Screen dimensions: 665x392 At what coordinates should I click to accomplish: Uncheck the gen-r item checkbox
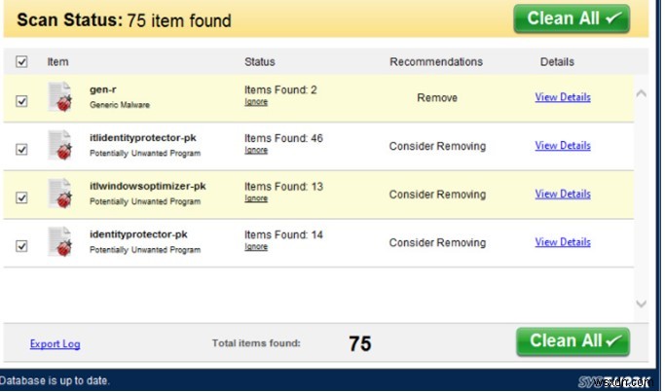coord(22,100)
